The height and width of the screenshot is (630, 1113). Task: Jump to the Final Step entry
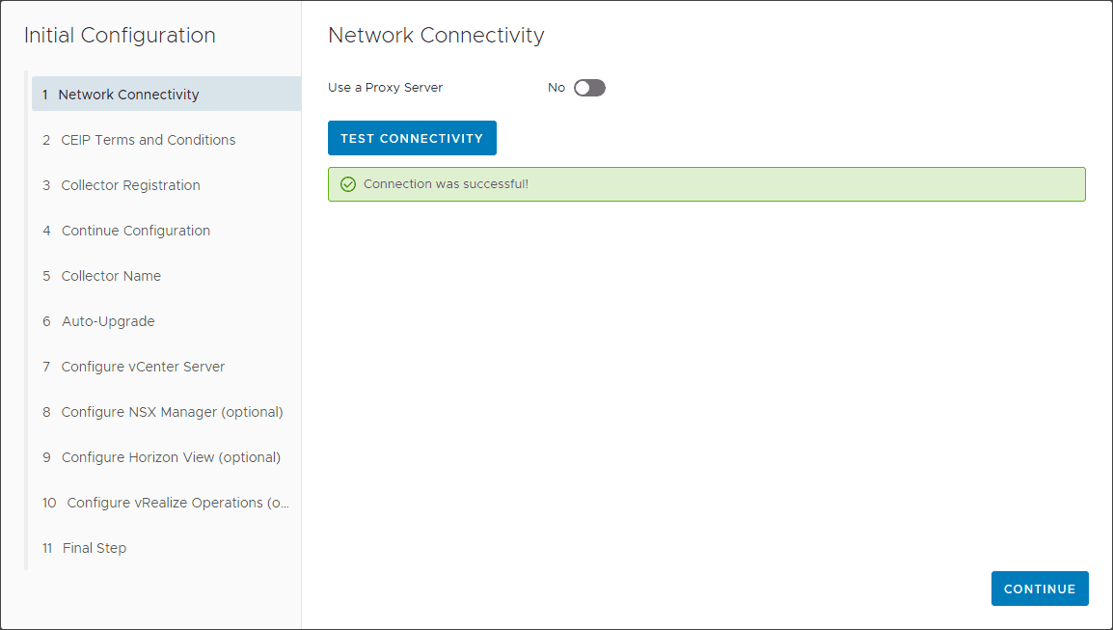click(95, 548)
